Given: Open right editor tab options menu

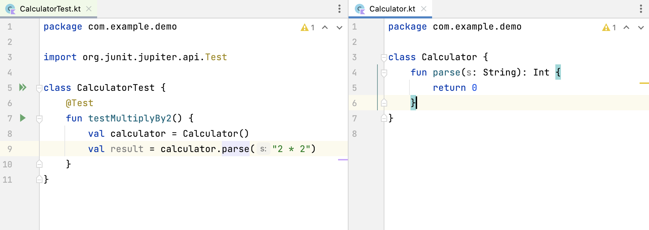Looking at the screenshot, I should tap(641, 9).
